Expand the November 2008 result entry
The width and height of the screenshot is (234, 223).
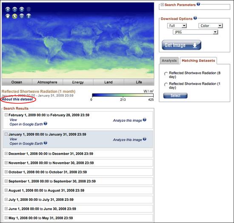point(6,163)
